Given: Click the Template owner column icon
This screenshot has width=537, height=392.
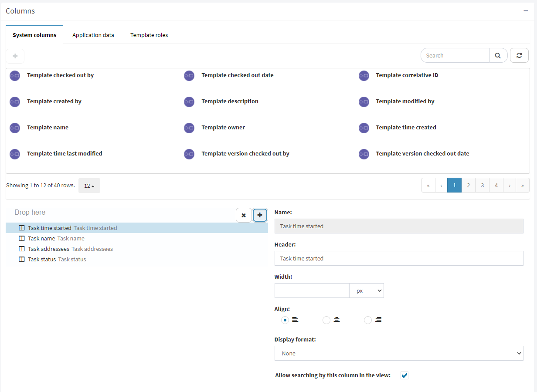Looking at the screenshot, I should [189, 128].
